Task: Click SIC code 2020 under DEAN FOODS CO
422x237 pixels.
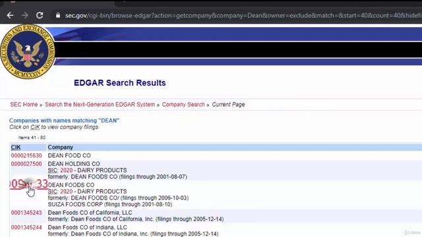Action: (x=66, y=192)
